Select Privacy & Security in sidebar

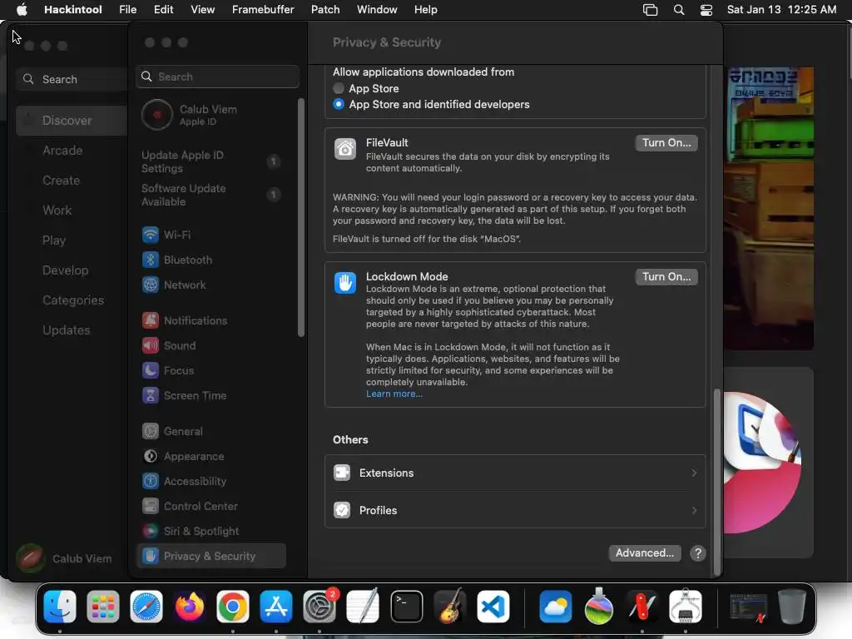211,556
